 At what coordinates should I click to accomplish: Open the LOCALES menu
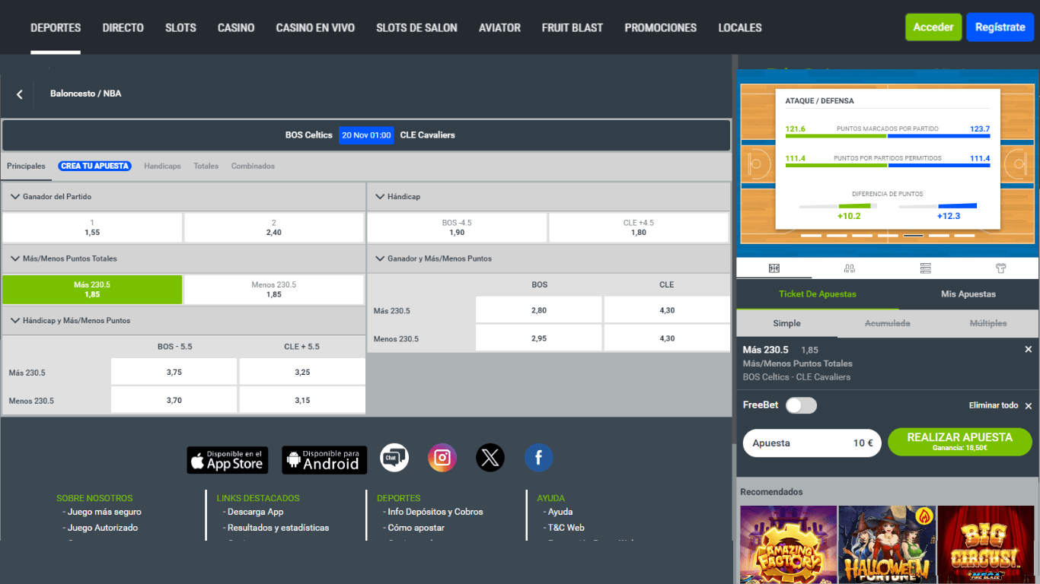(740, 27)
